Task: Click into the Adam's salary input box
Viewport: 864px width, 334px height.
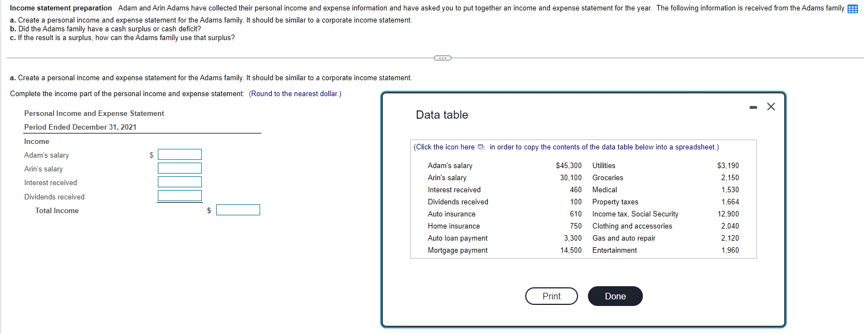Action: click(179, 154)
